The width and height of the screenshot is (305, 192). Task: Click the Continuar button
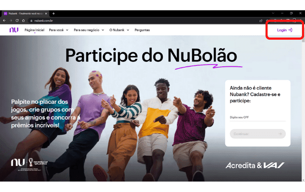point(258,134)
